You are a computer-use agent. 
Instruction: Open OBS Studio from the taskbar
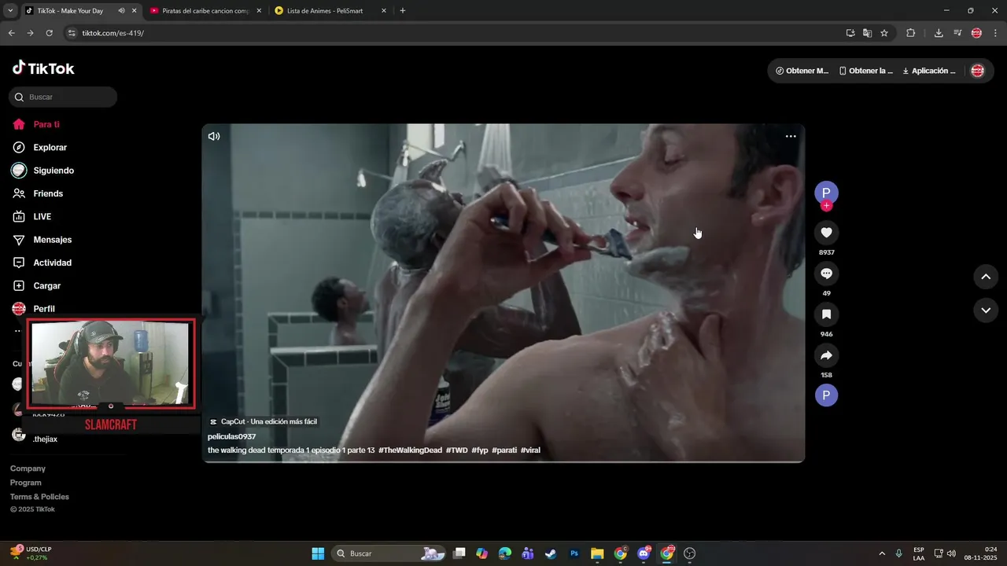coord(690,553)
